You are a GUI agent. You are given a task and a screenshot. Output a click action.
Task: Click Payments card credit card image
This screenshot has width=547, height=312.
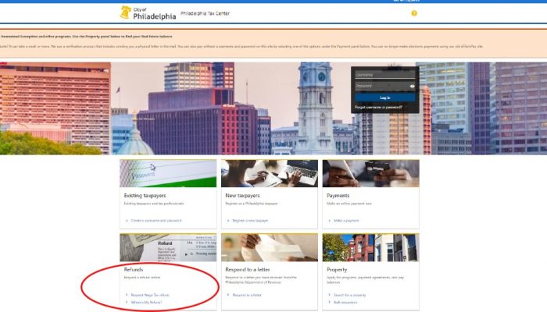click(x=371, y=173)
